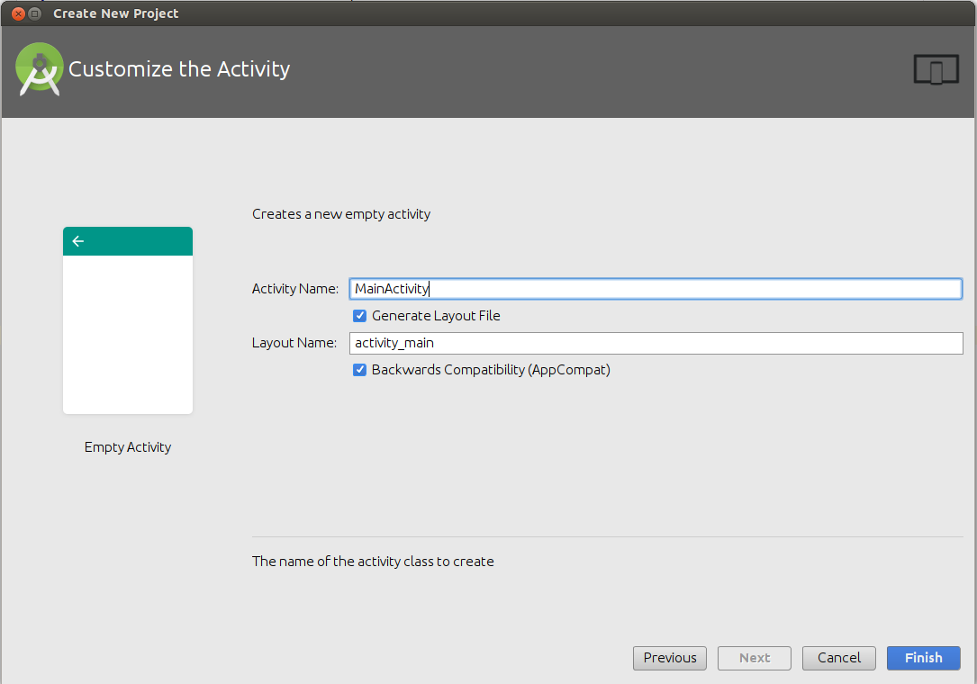The height and width of the screenshot is (684, 977).
Task: Cancel the new project wizard
Action: point(839,658)
